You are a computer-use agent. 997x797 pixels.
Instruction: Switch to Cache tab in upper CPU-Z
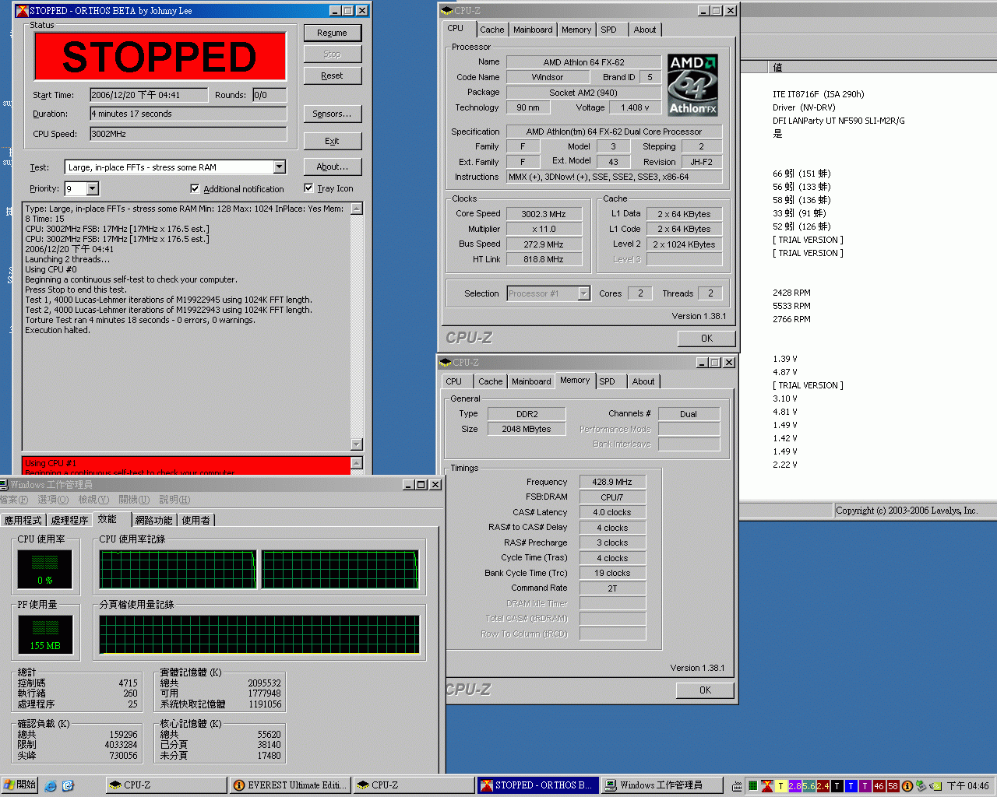[x=491, y=30]
